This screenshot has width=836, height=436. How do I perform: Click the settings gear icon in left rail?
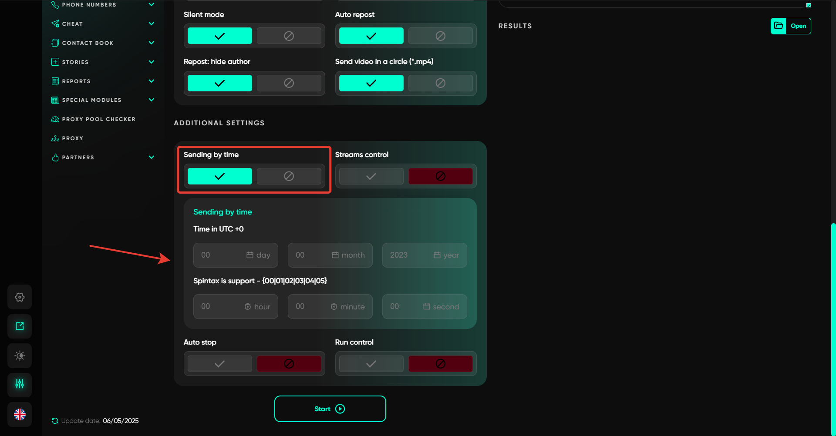[20, 297]
